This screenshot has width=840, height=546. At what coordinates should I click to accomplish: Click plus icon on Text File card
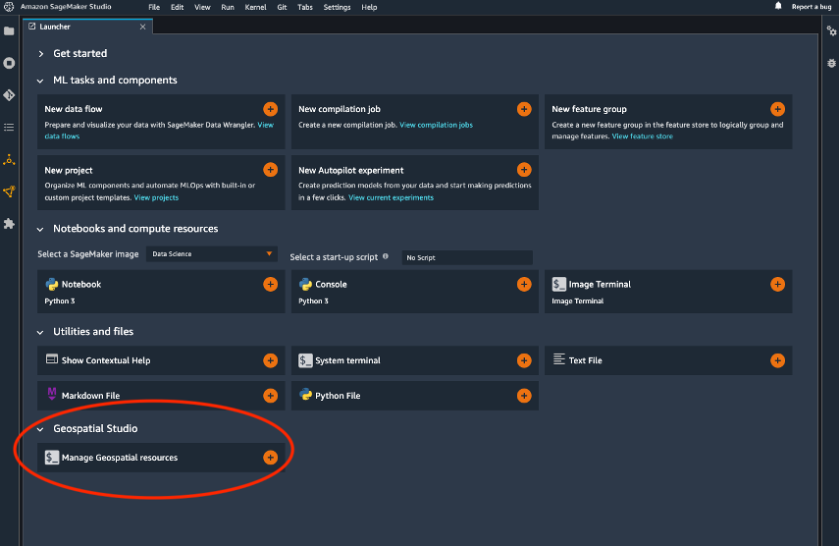[x=777, y=360]
